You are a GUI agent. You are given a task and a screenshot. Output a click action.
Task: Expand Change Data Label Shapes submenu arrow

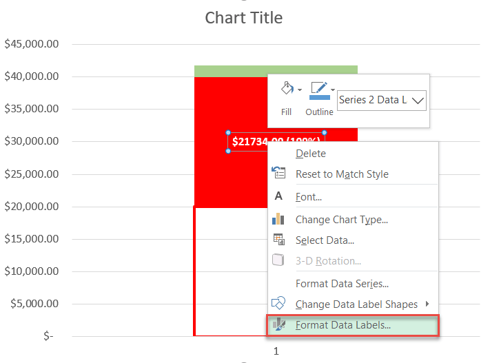(x=428, y=304)
